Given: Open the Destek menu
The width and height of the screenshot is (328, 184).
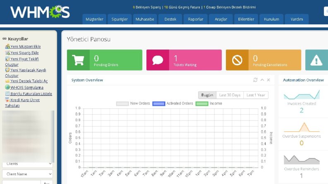Looking at the screenshot, I should (x=170, y=19).
